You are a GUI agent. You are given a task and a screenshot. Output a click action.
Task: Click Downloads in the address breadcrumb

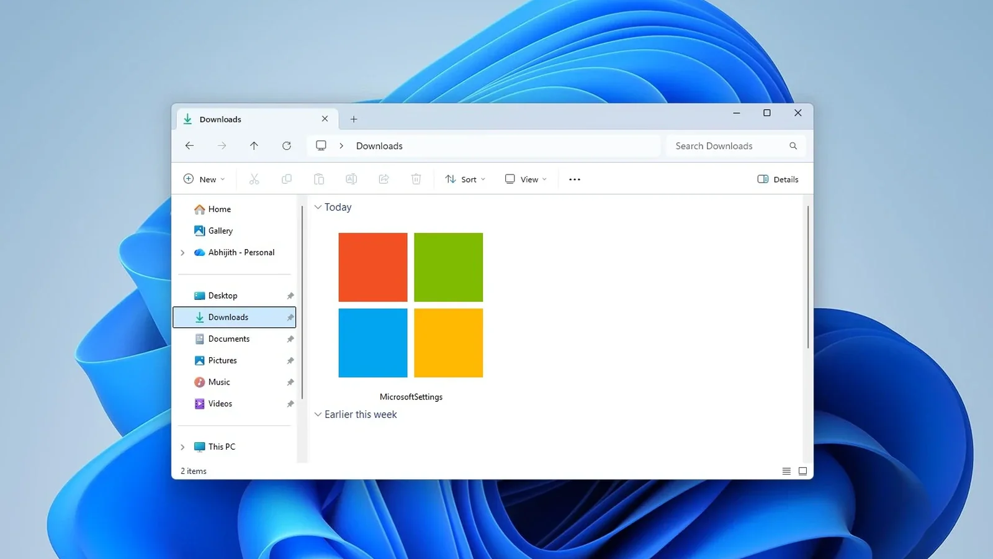click(379, 146)
